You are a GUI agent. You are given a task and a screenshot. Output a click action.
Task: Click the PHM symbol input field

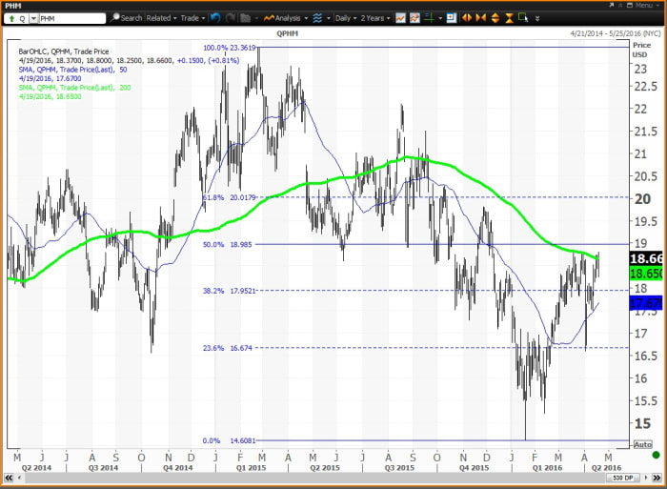click(72, 17)
